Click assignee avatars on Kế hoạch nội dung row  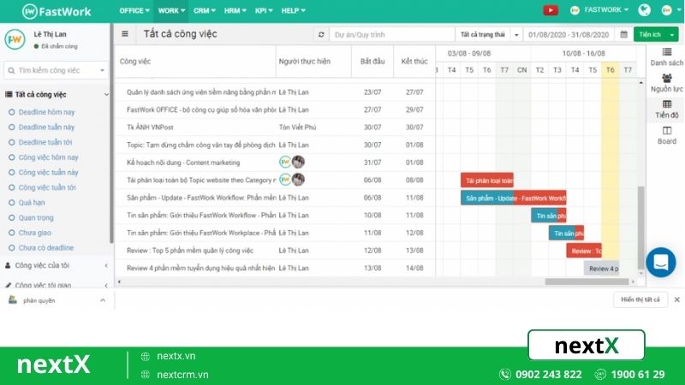[292, 162]
